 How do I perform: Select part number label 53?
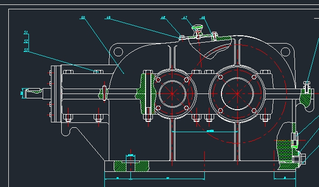pos(26,50)
